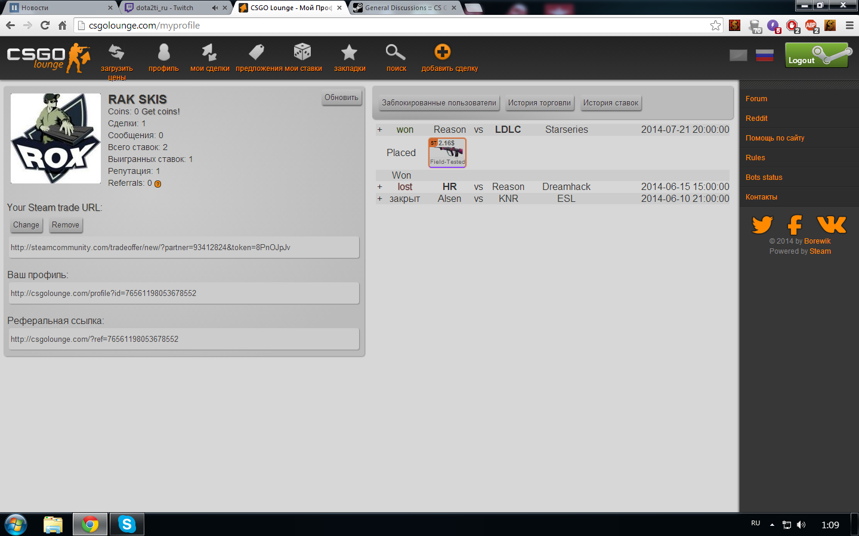
Task: Go back with the browser arrow
Action: tap(10, 25)
